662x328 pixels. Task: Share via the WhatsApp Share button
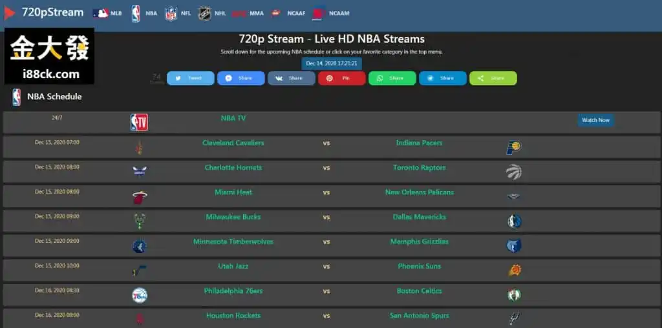[x=392, y=78]
